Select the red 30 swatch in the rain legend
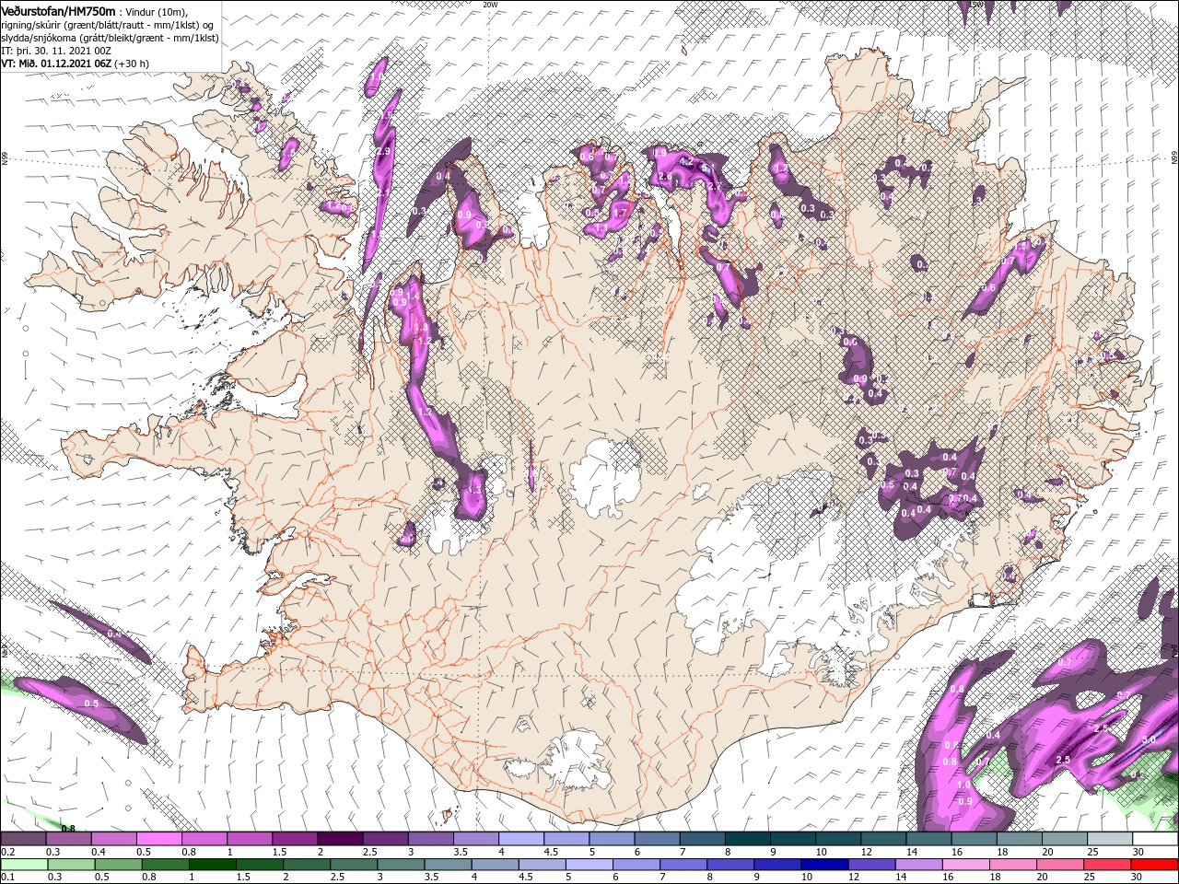The image size is (1179, 884). [1155, 864]
